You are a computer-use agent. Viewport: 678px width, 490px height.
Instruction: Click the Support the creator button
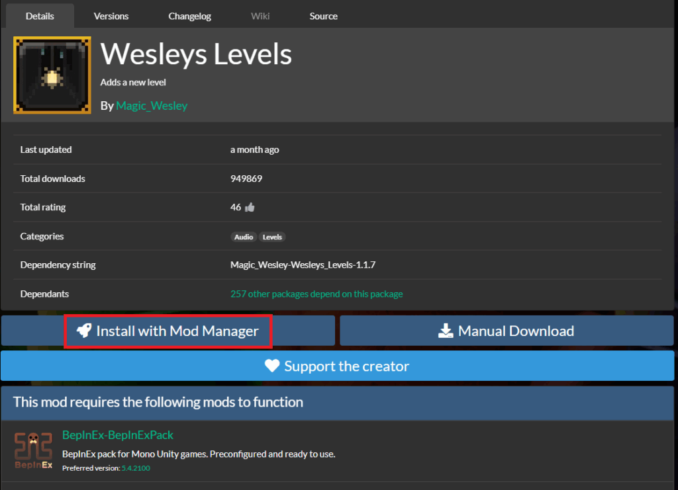337,366
